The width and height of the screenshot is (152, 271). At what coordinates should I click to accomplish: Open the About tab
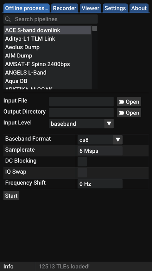tap(139, 8)
